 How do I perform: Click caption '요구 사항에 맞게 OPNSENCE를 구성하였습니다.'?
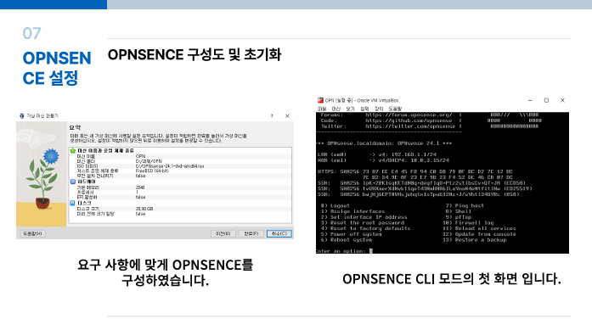165,272
